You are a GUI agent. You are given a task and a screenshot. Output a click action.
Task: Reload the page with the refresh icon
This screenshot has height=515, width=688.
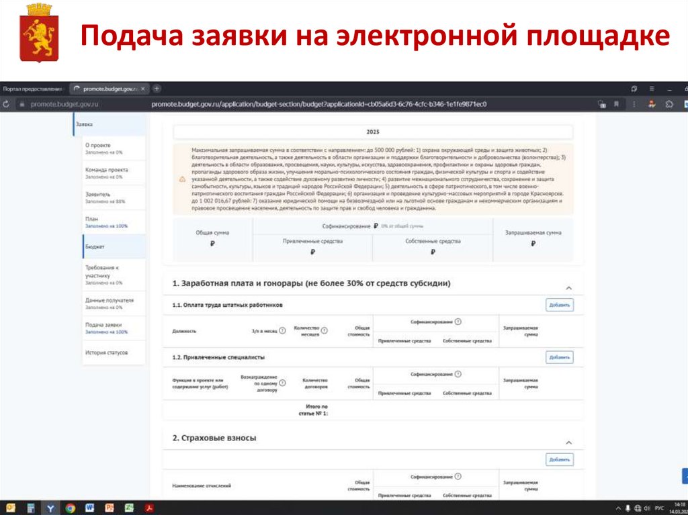(6, 104)
